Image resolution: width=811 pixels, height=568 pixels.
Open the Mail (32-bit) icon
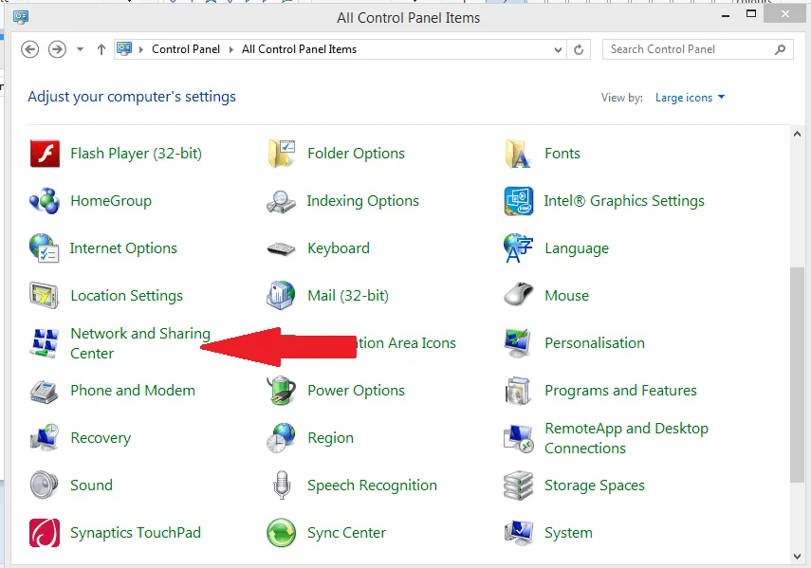click(282, 296)
